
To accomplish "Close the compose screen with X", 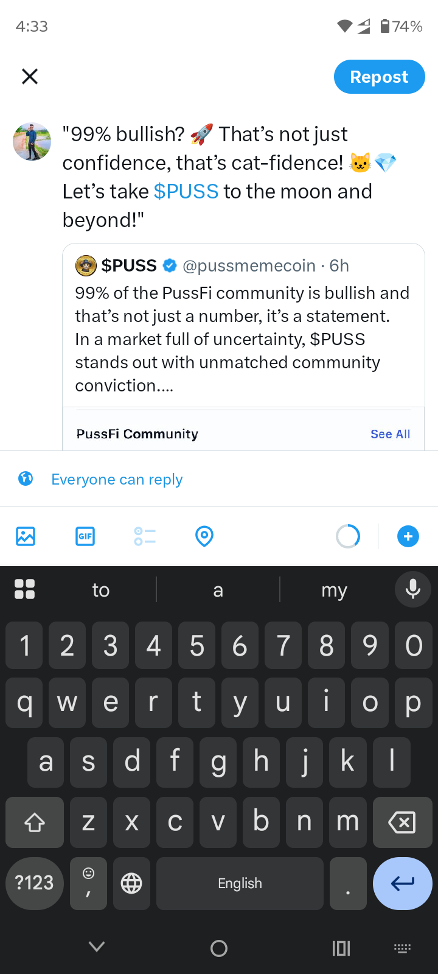I will coord(30,76).
